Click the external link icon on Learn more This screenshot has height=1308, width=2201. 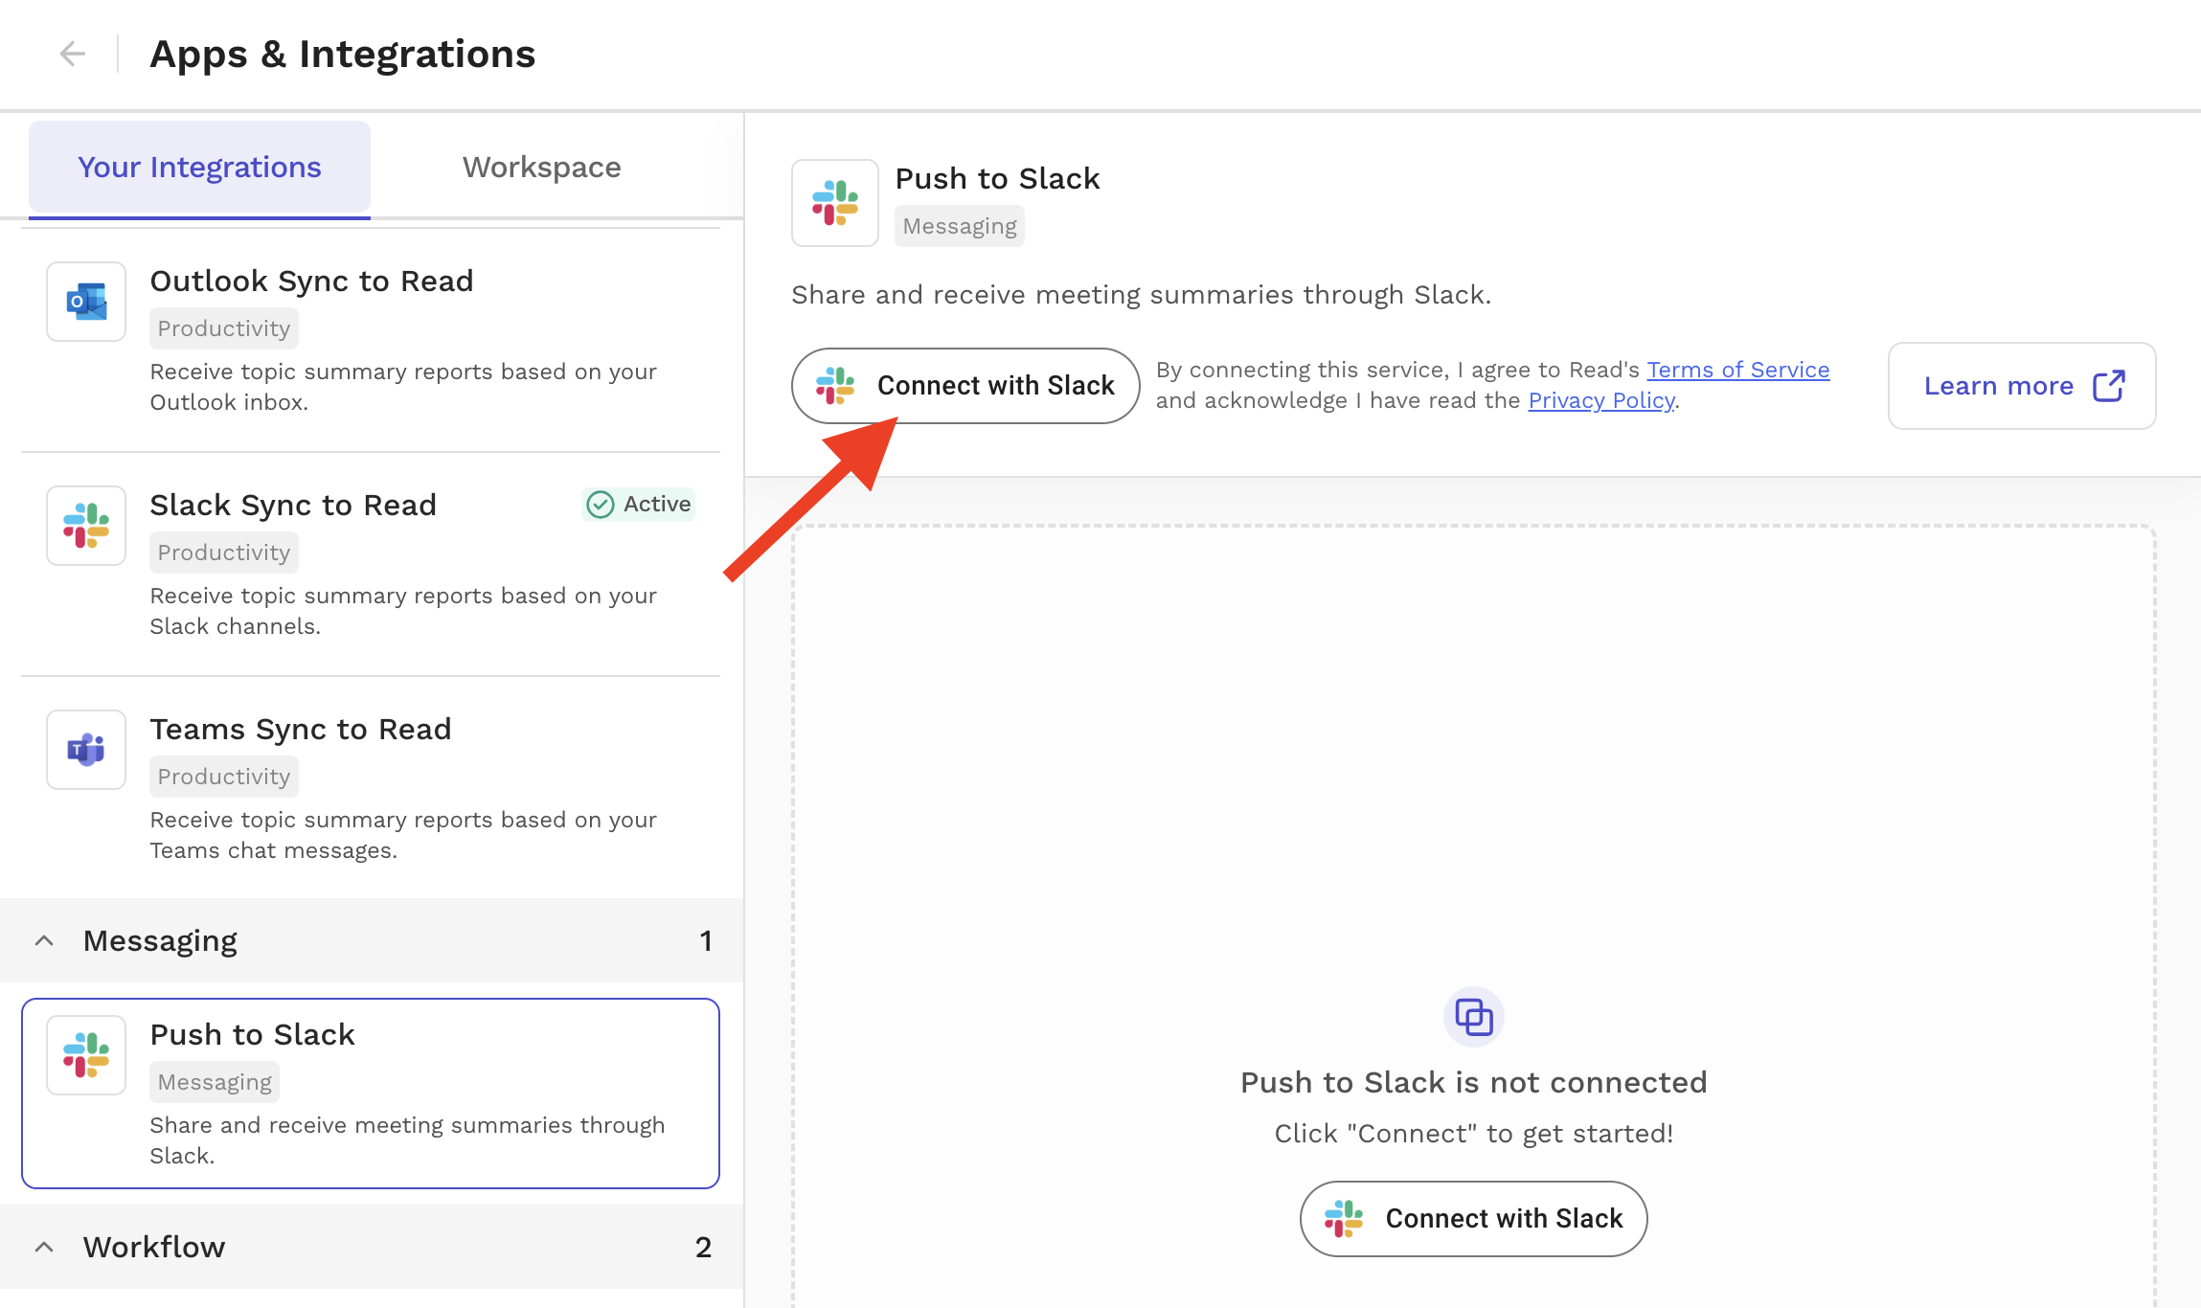(x=2109, y=386)
